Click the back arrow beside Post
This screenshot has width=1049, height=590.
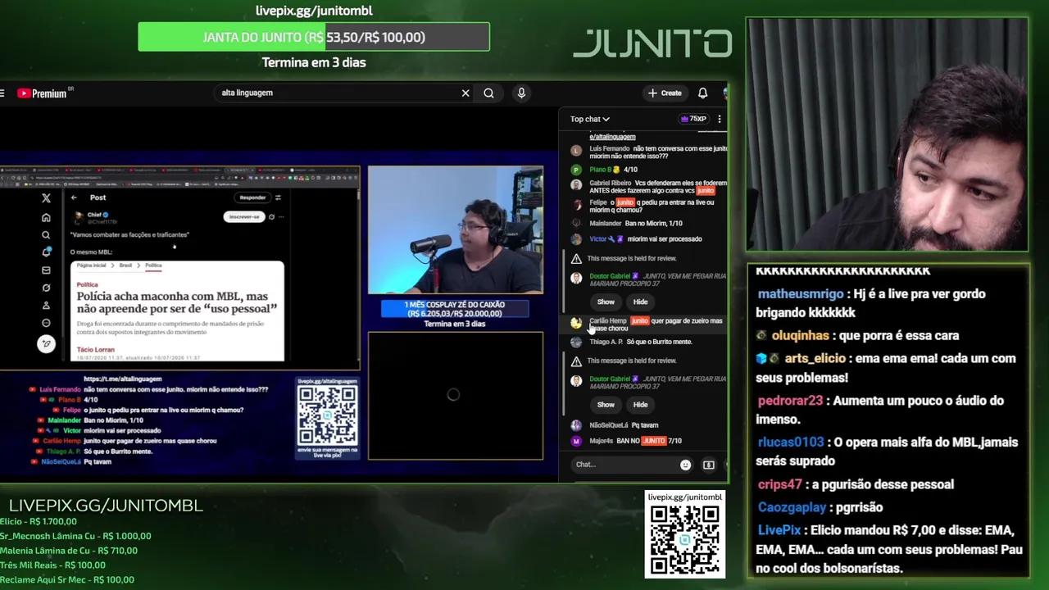pyautogui.click(x=74, y=197)
